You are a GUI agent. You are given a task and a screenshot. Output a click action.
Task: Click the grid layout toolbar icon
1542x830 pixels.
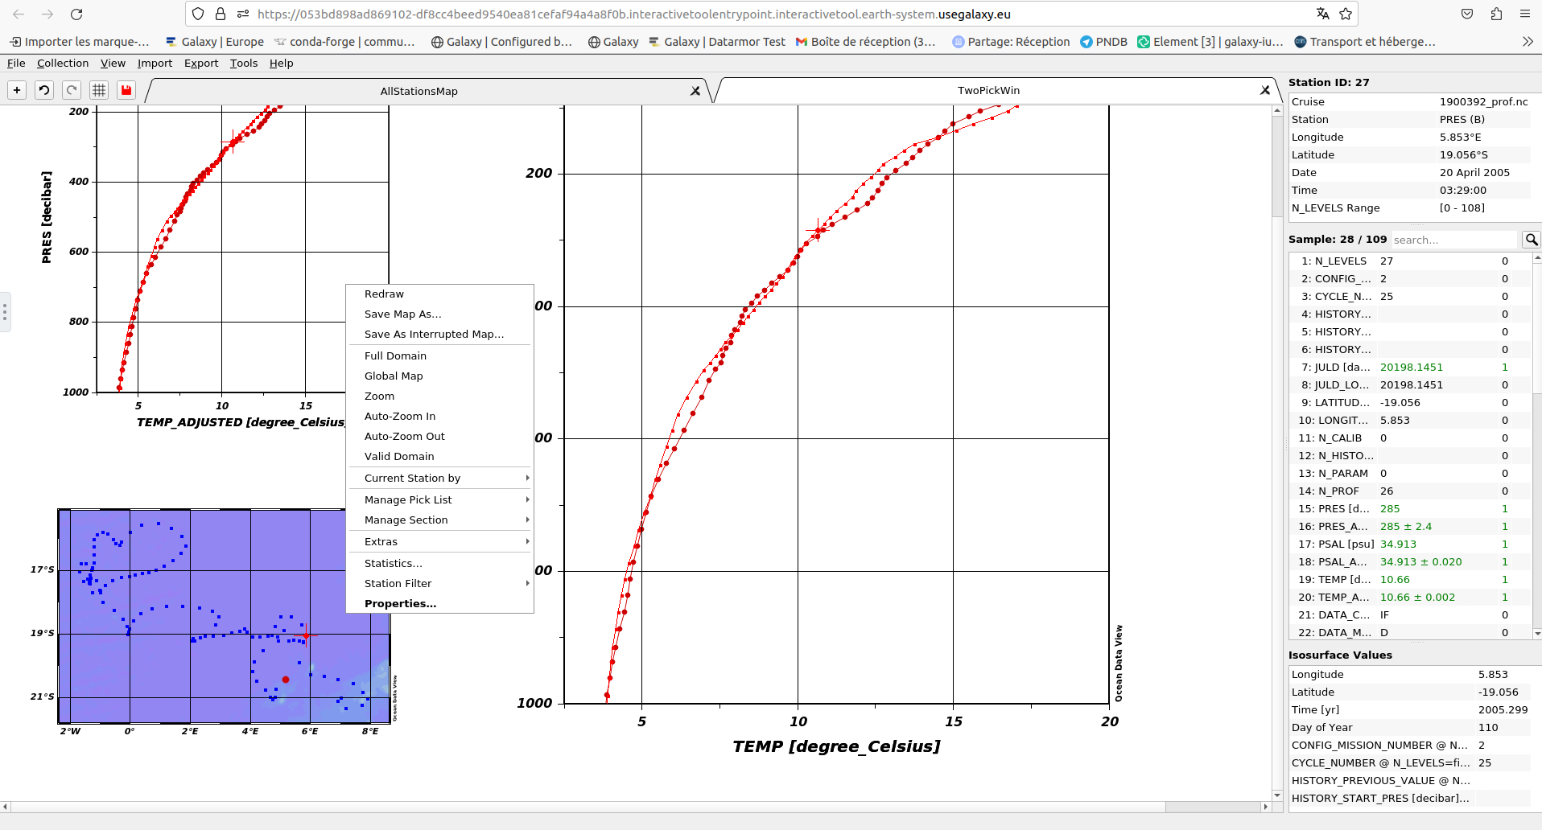point(99,90)
